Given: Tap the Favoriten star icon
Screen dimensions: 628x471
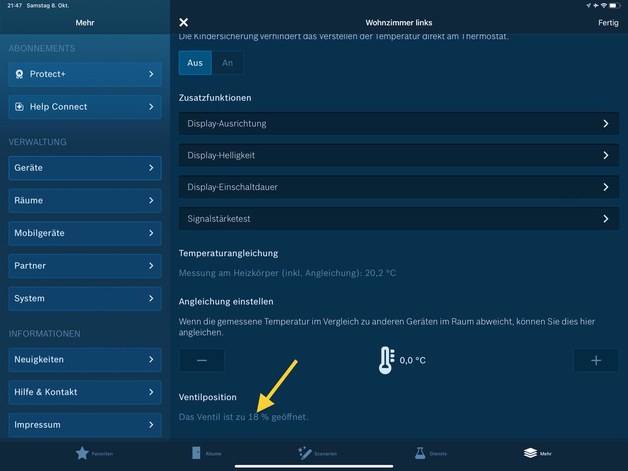Looking at the screenshot, I should coord(82,453).
